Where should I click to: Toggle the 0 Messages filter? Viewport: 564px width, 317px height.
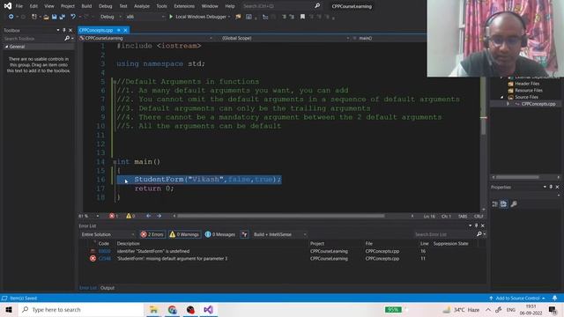(220, 234)
